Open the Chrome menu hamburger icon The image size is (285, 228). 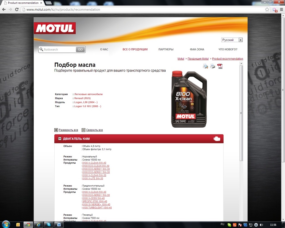click(x=281, y=9)
